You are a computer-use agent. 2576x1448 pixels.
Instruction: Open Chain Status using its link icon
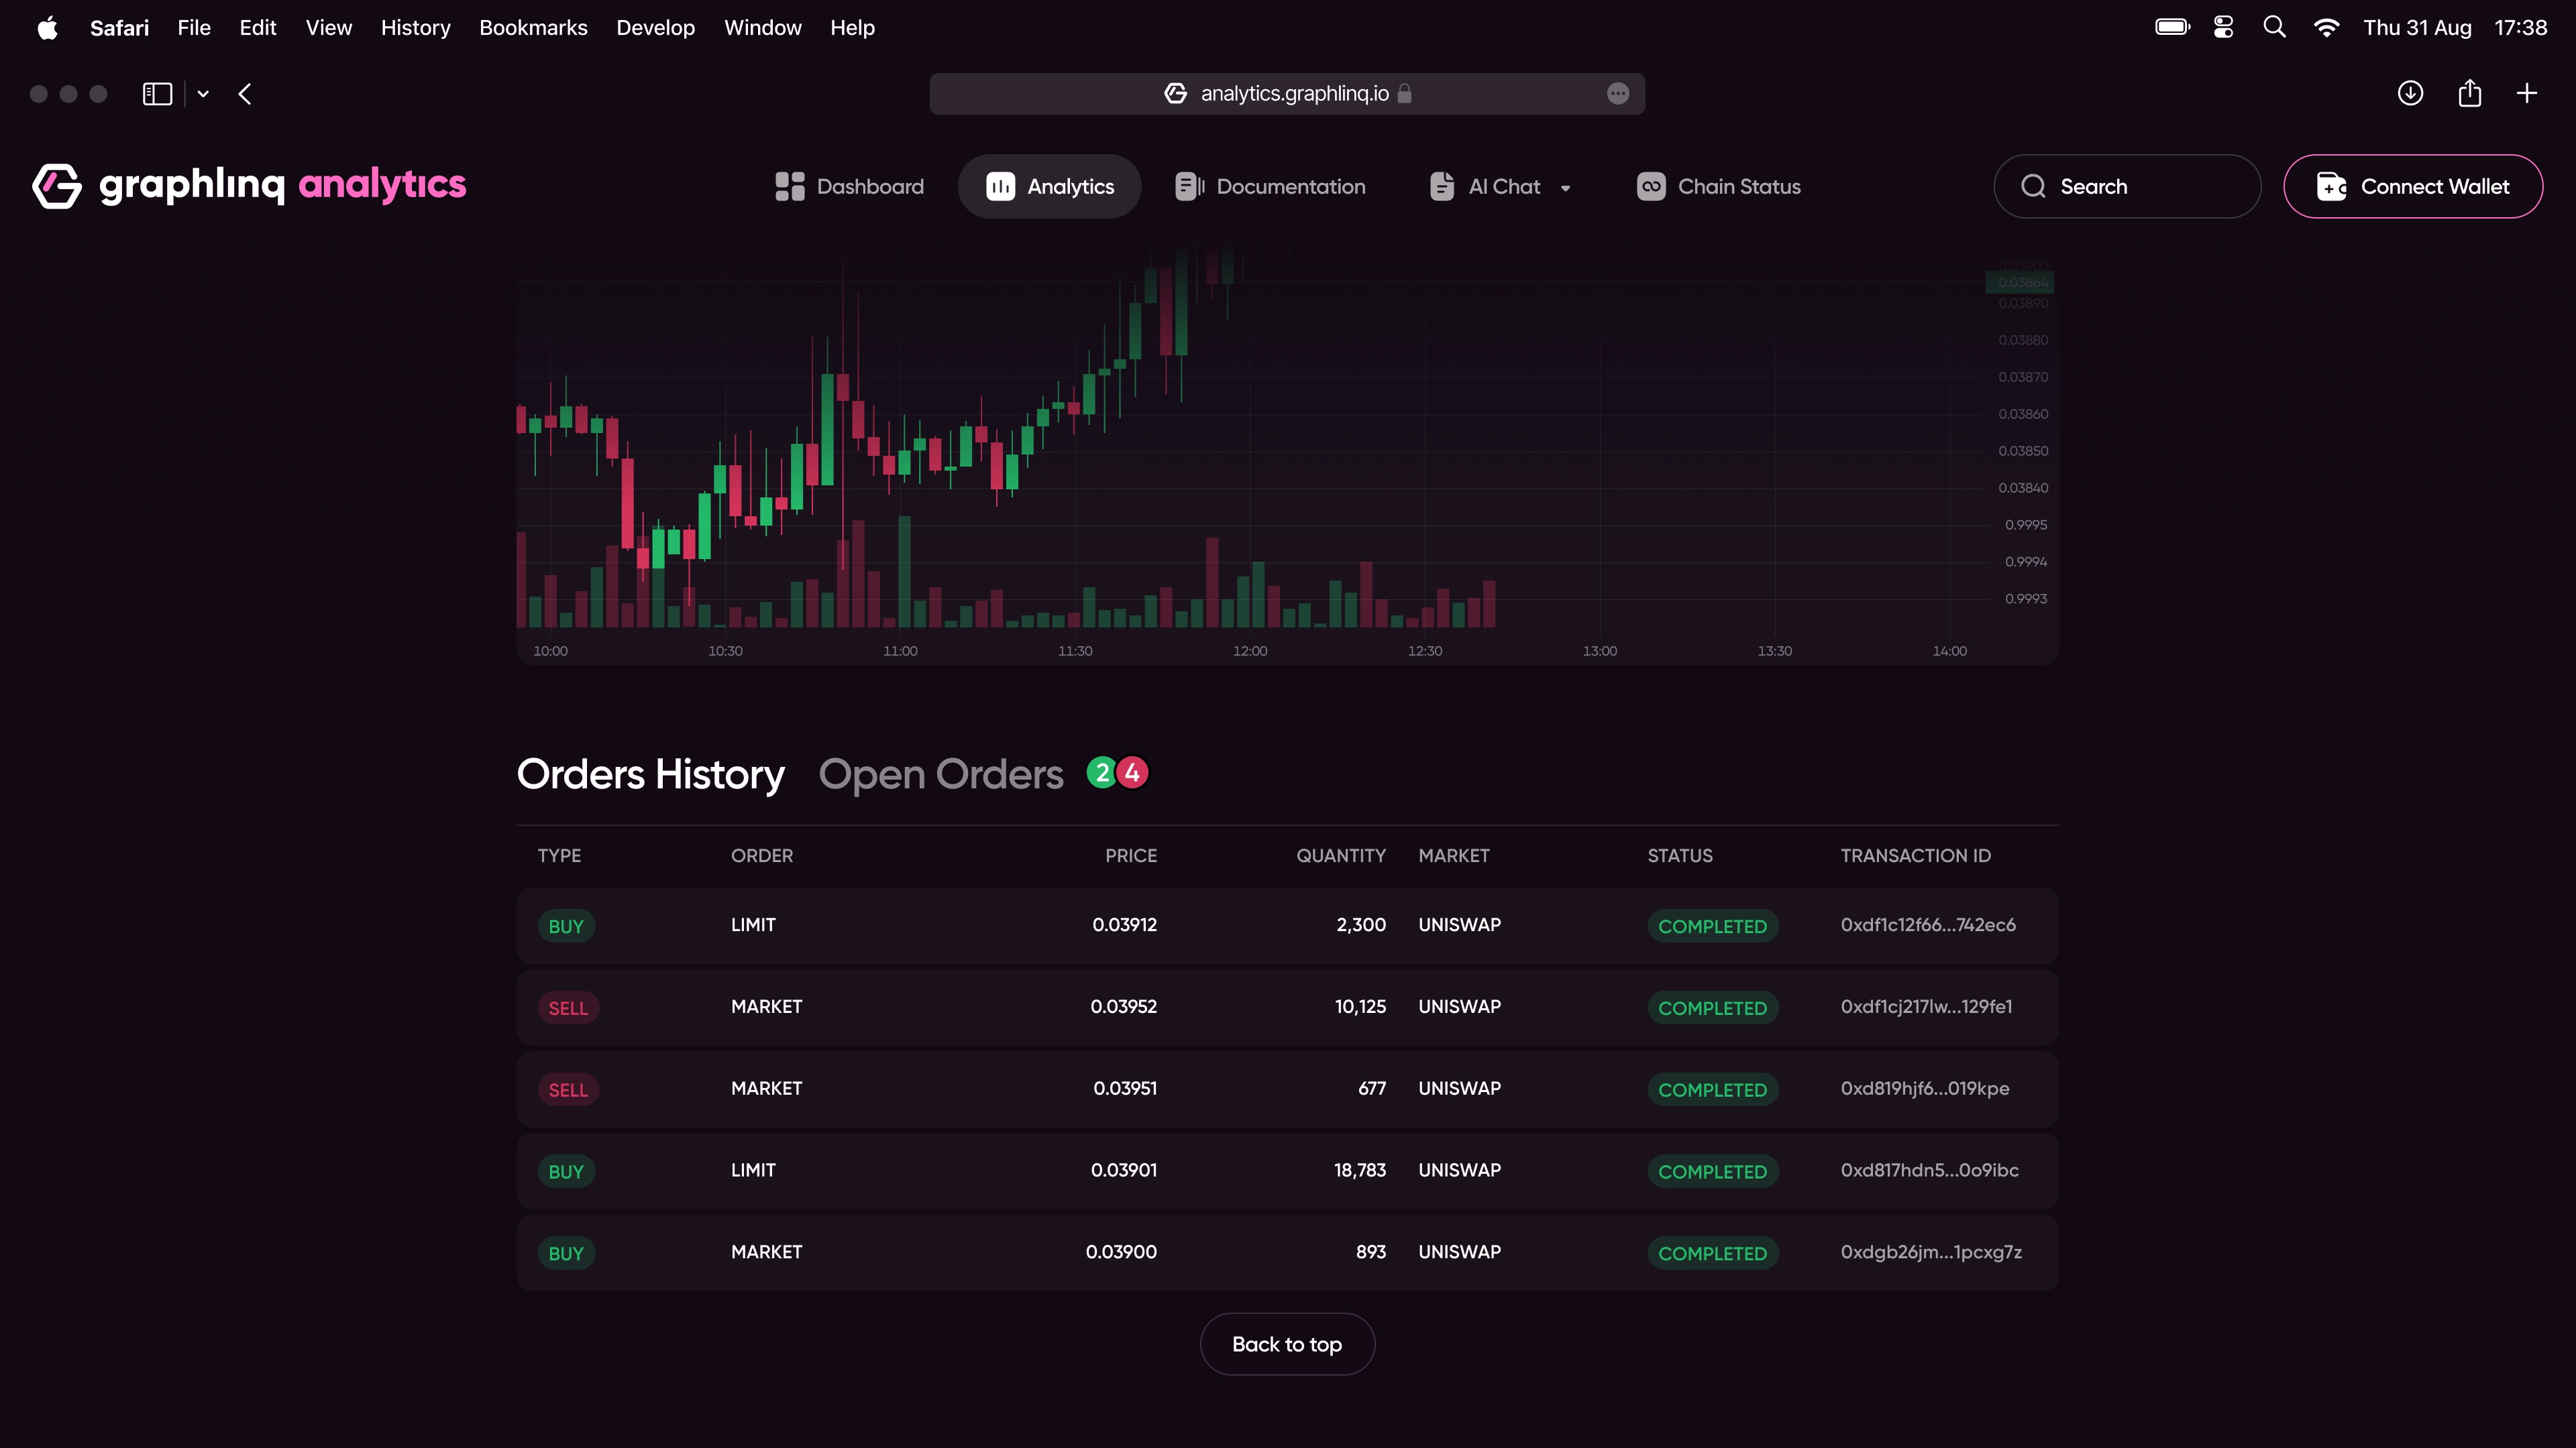point(1650,186)
